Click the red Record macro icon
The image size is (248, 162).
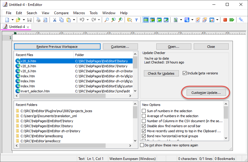coord(225,20)
